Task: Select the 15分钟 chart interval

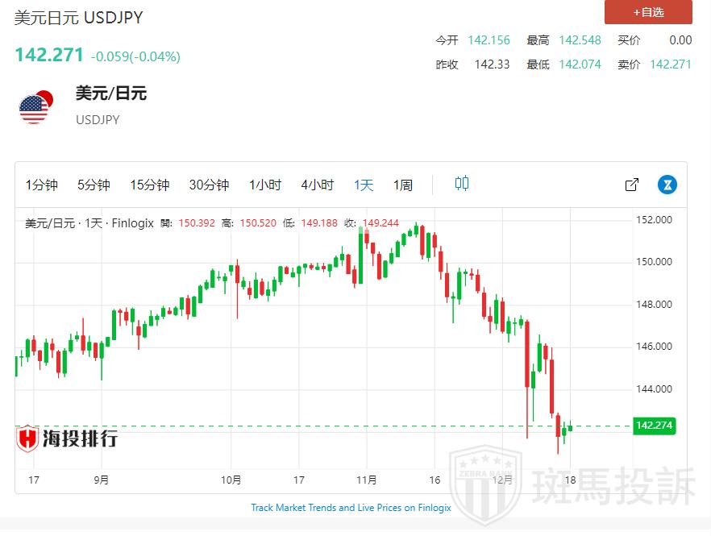Action: pos(150,185)
